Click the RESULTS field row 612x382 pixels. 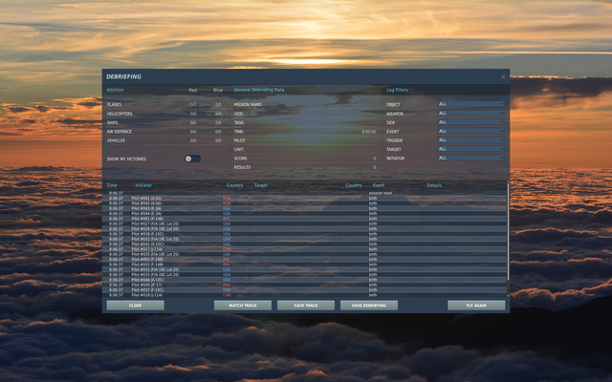(x=305, y=167)
